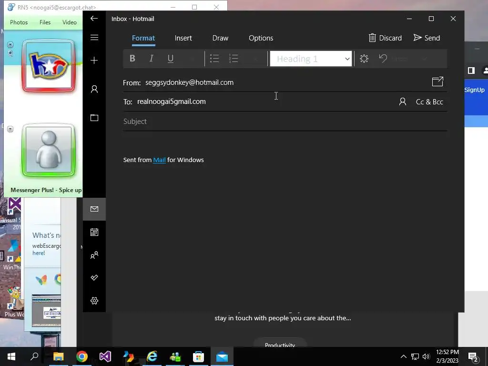Show Cc & Bcc fields
The width and height of the screenshot is (488, 366).
click(429, 102)
